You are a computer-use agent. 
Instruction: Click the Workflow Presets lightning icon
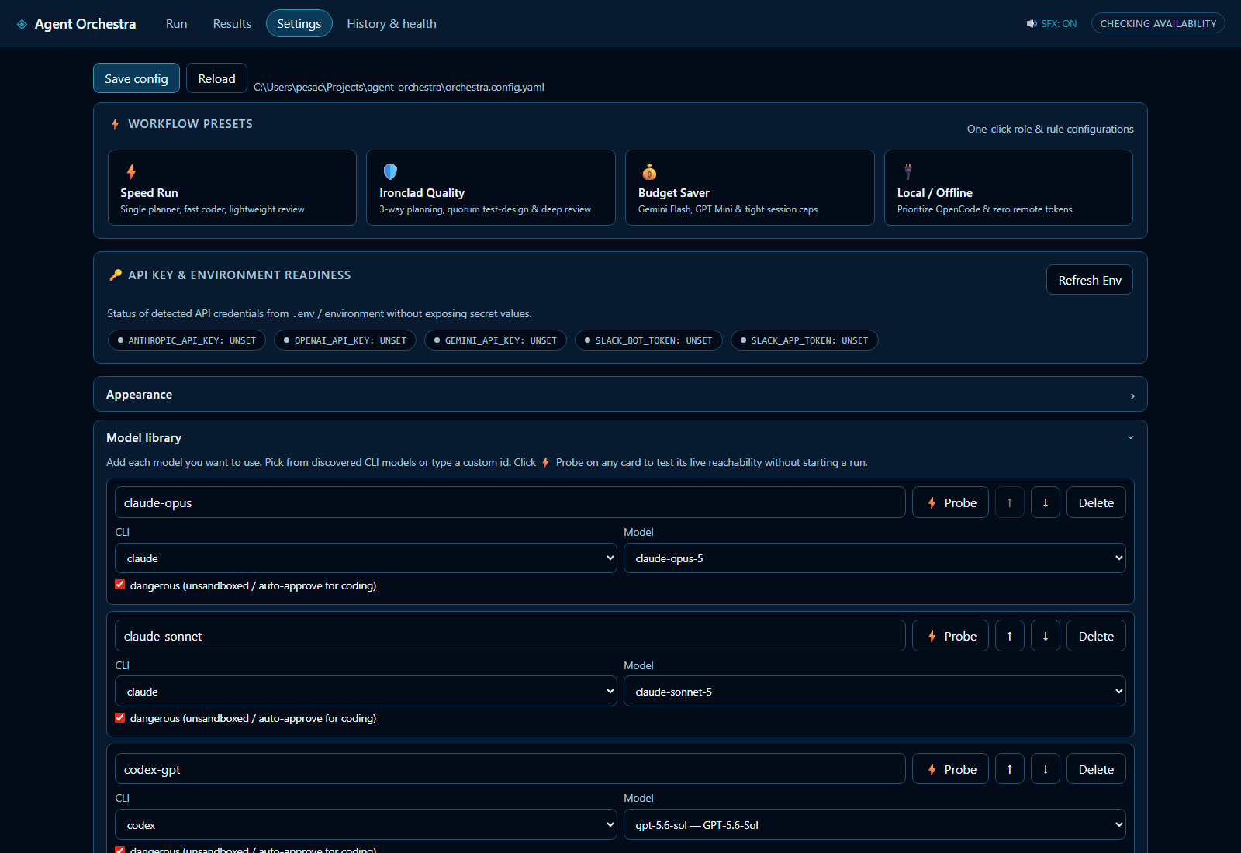[x=116, y=124]
